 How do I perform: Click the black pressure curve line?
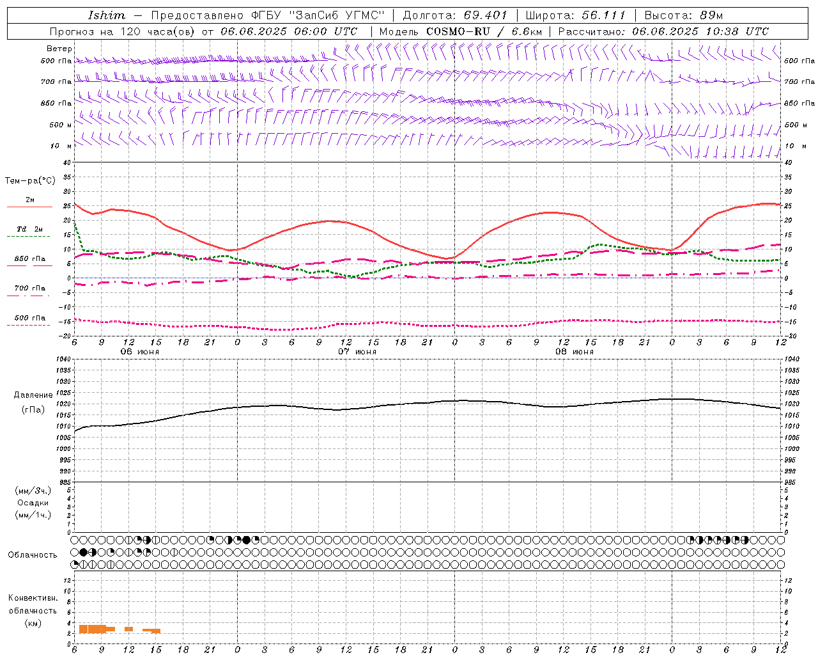[x=428, y=404]
